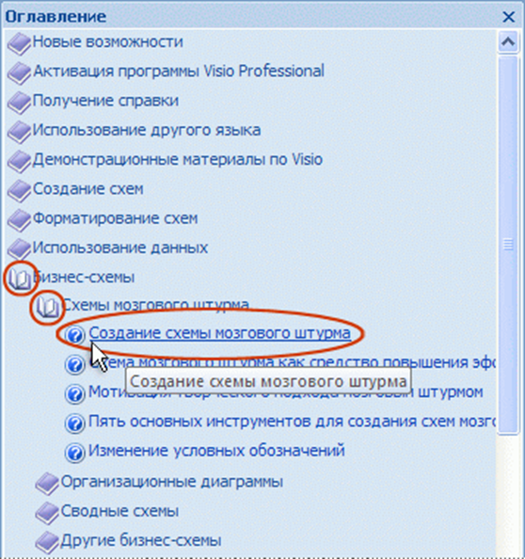Click the vertical scrollbar thumb
Screen dimensions: 525x559
click(x=508, y=245)
